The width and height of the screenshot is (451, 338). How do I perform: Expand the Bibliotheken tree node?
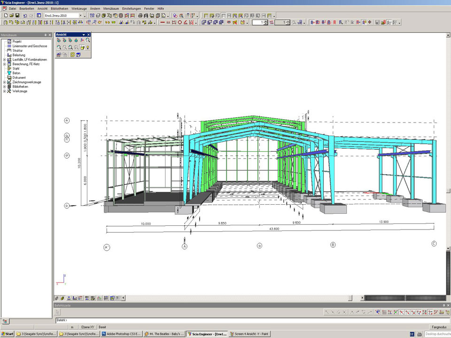4,87
